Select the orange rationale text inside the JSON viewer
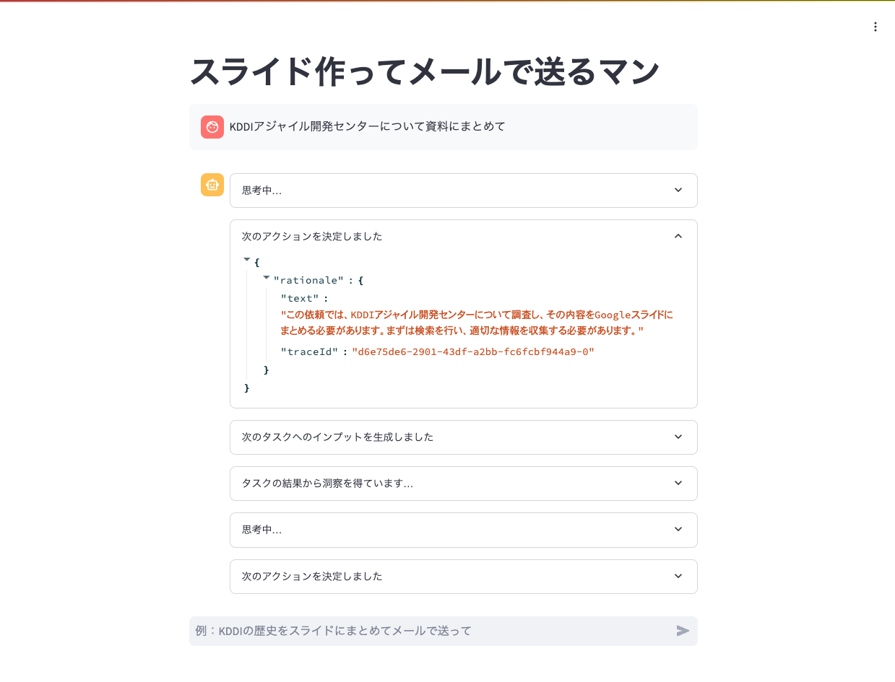895x682 pixels. point(477,324)
